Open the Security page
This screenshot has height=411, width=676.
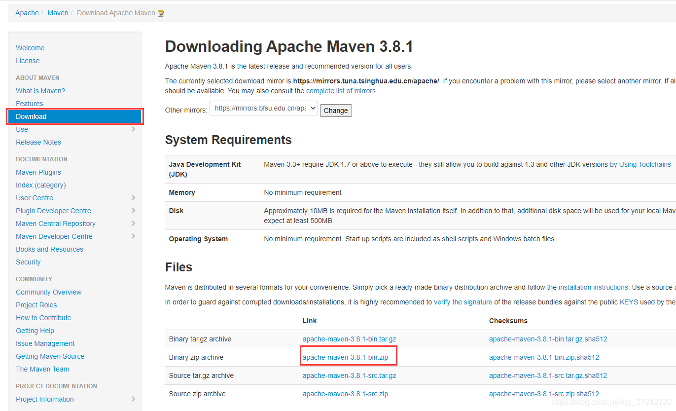(x=28, y=262)
